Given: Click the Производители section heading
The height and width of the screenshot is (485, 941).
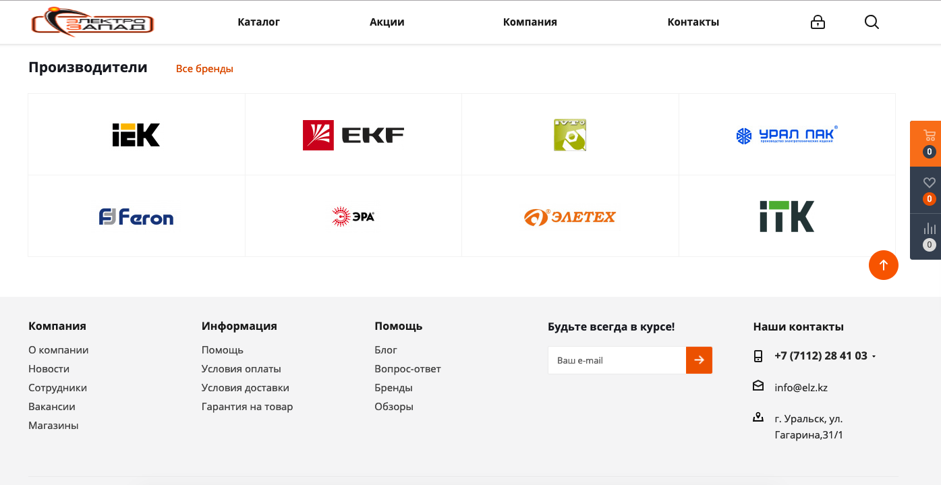Looking at the screenshot, I should click(x=88, y=67).
